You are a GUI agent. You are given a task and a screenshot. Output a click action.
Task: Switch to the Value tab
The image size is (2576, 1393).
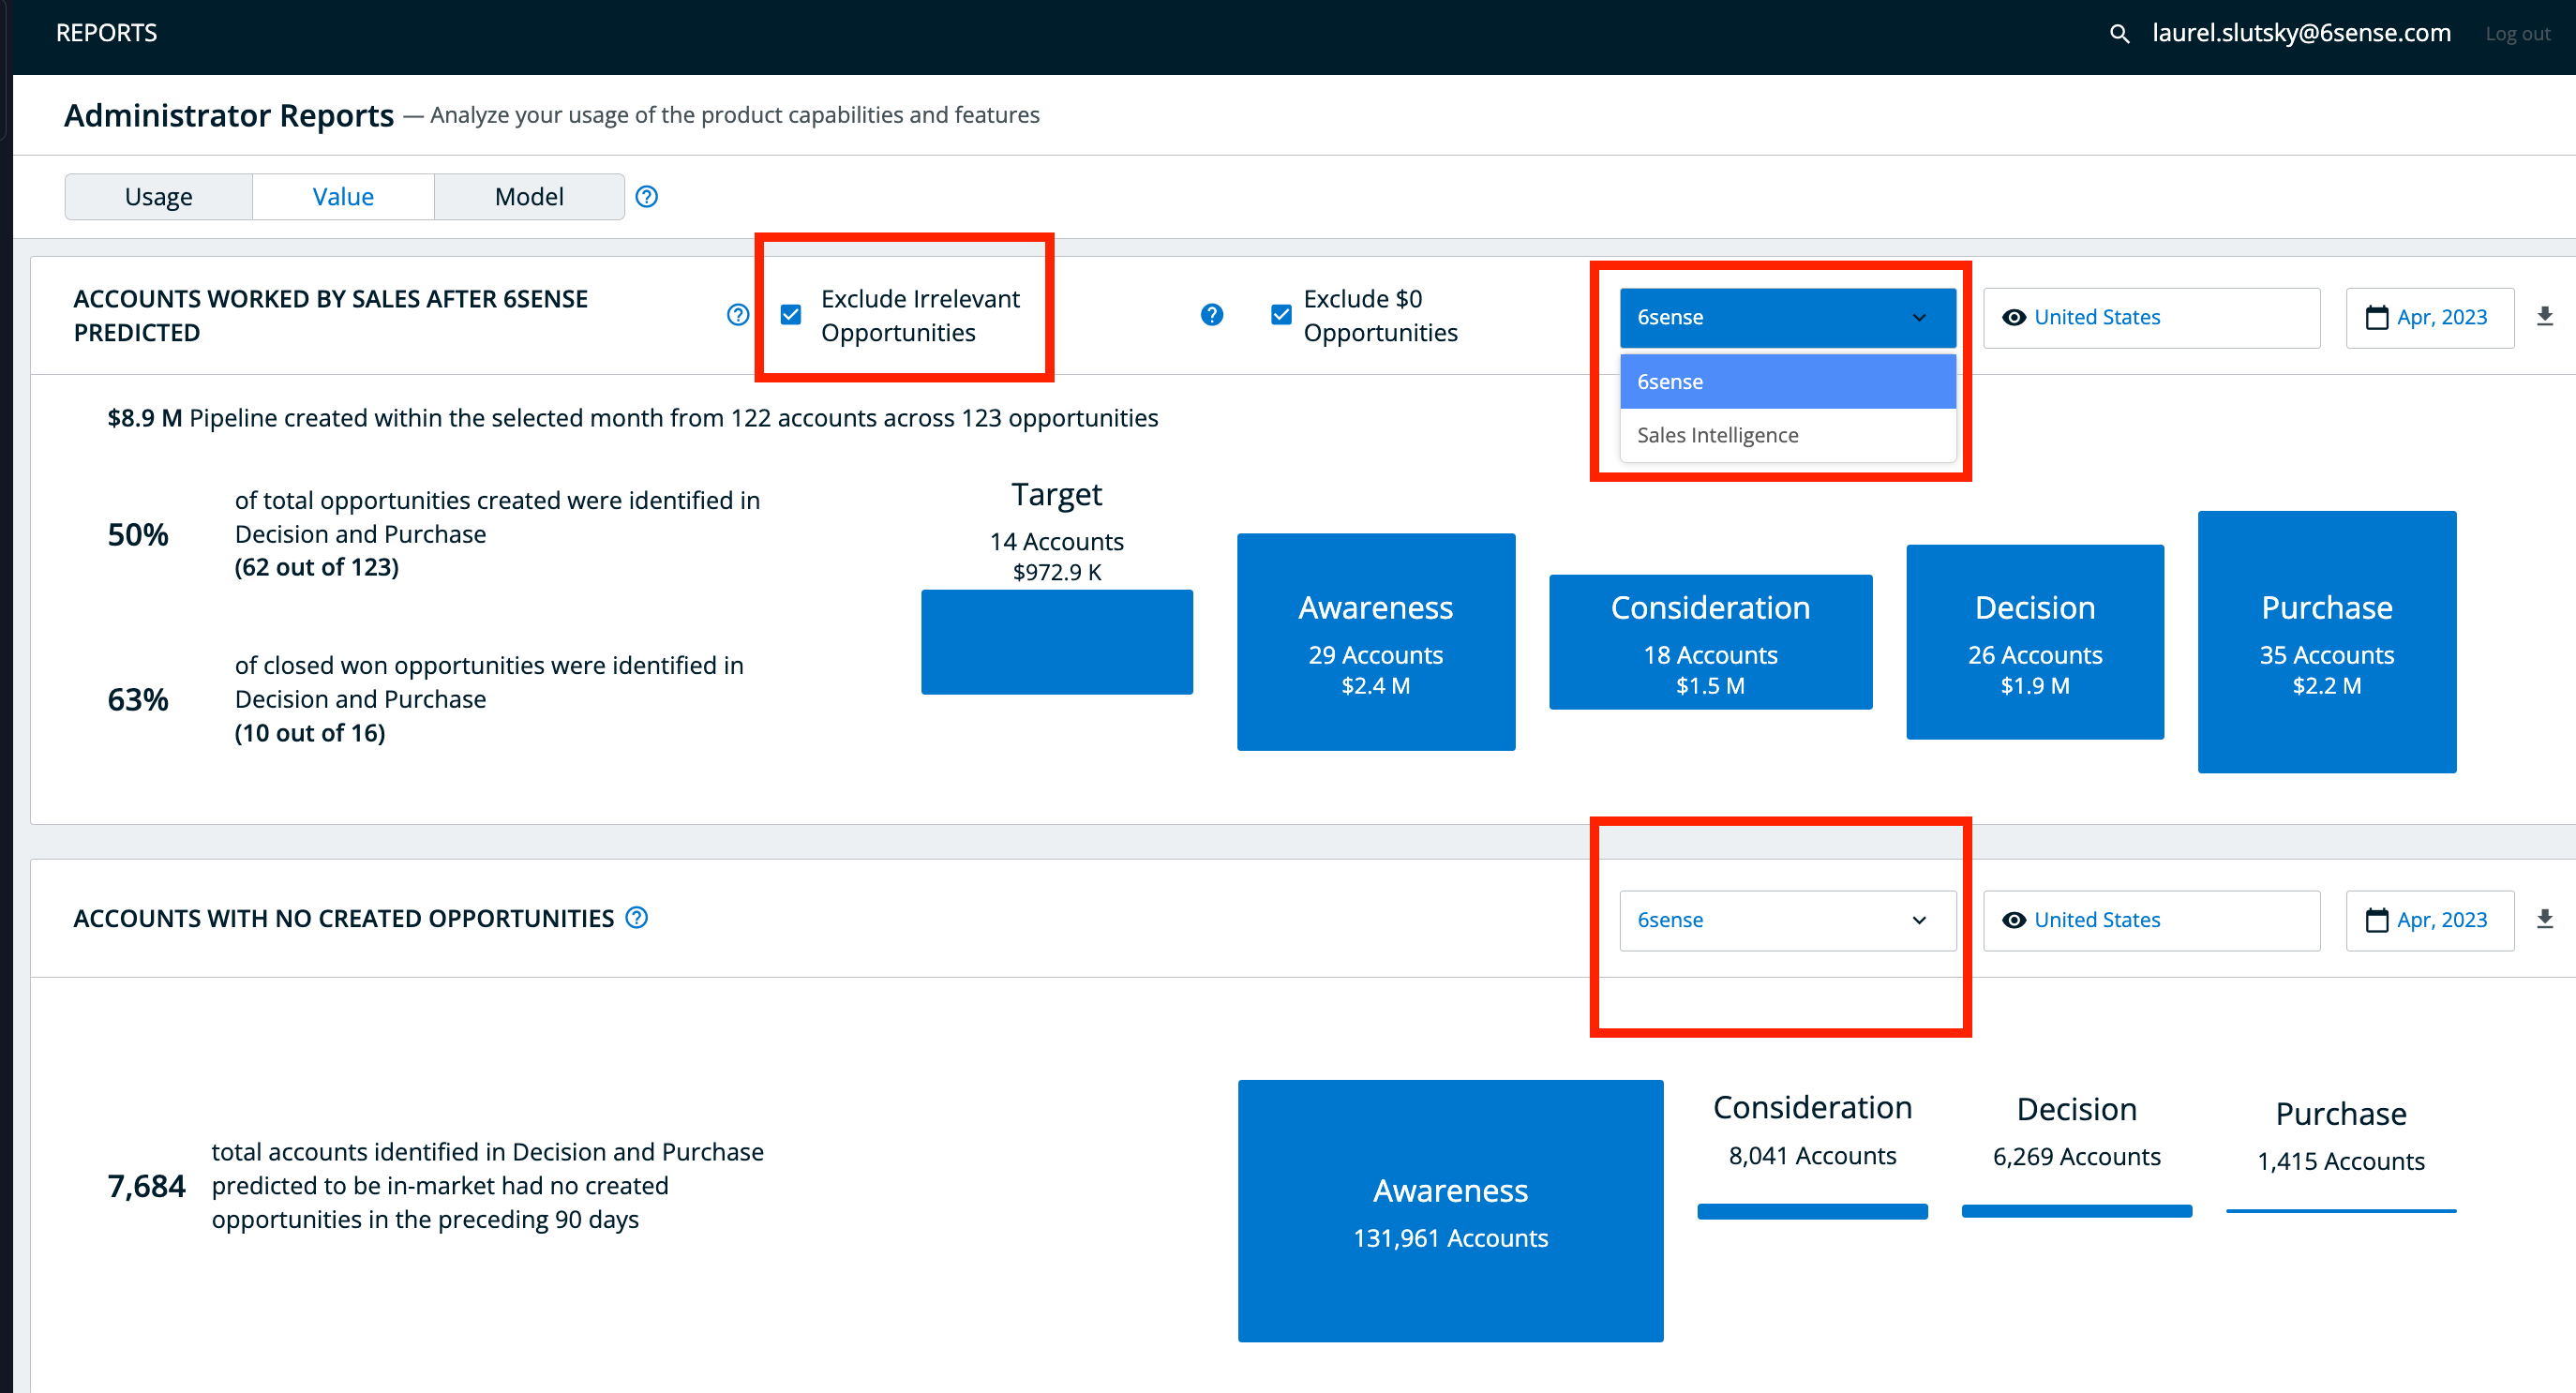click(x=343, y=197)
